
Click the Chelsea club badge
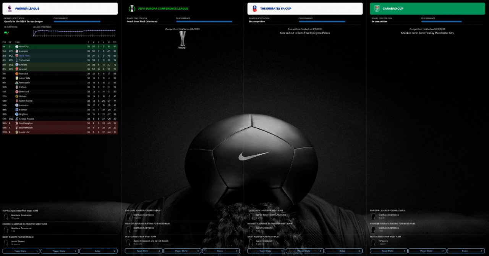pyautogui.click(x=17, y=65)
